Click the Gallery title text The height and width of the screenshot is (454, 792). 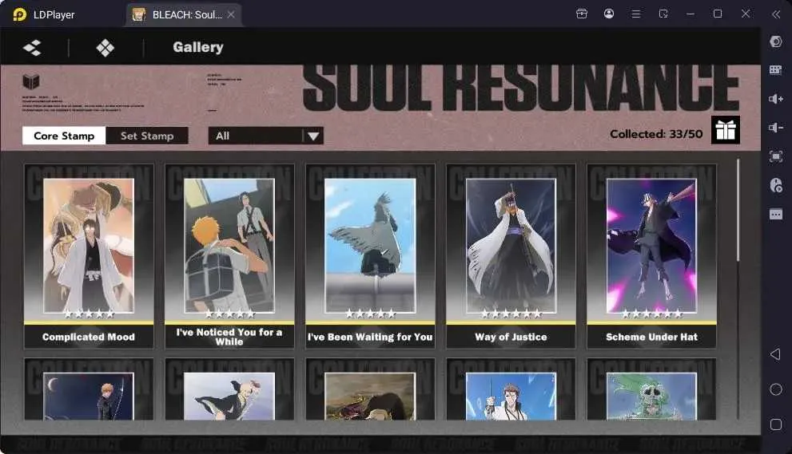pos(198,47)
